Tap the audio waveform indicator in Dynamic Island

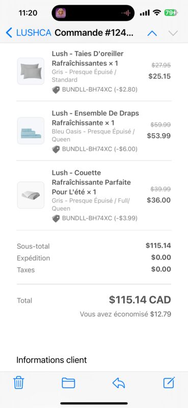pos(126,13)
